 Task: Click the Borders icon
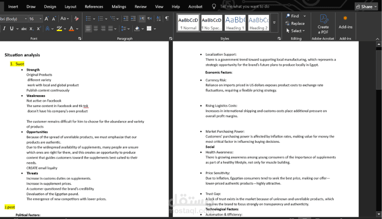coord(149,29)
